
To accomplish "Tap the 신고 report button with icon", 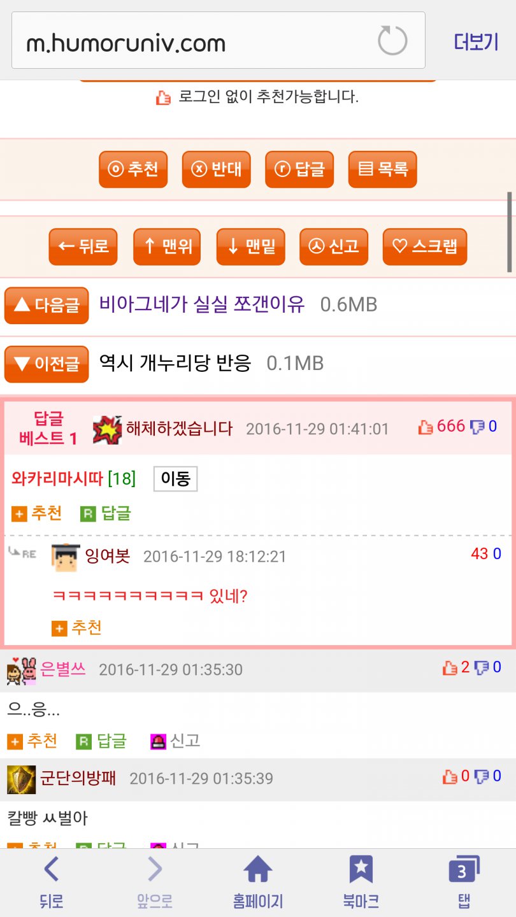I will click(334, 246).
